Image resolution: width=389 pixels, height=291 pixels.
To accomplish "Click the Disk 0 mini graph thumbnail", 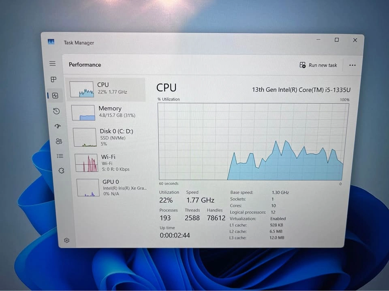I will tap(85, 137).
